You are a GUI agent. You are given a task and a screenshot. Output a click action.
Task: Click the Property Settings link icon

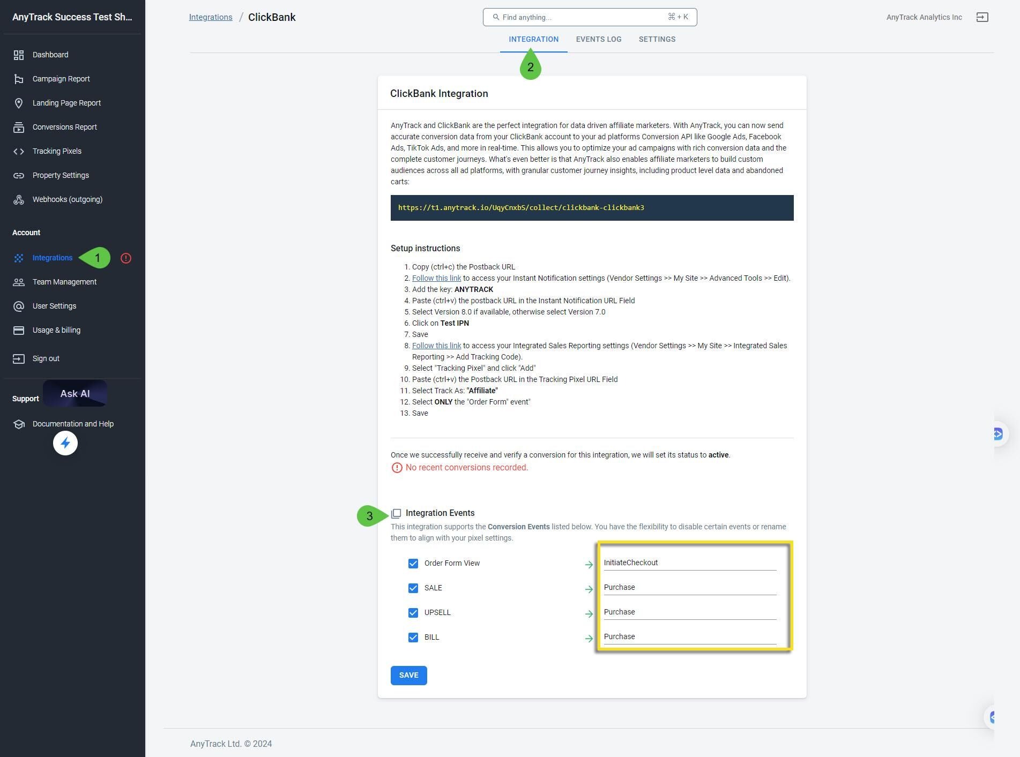coord(19,175)
